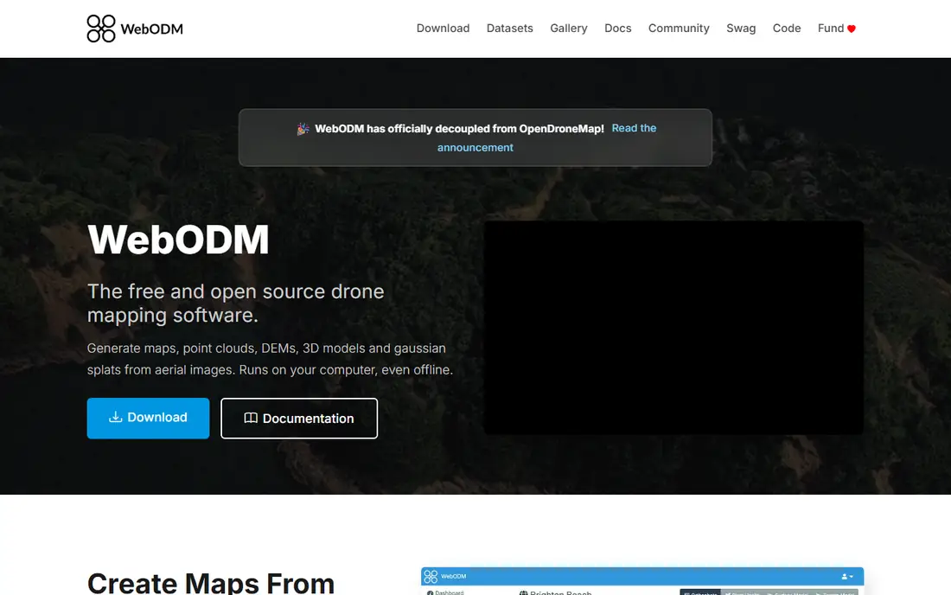Viewport: 951px width, 595px height.
Task: Click the decoupled from OpenDroneMap banner text
Action: pos(459,129)
